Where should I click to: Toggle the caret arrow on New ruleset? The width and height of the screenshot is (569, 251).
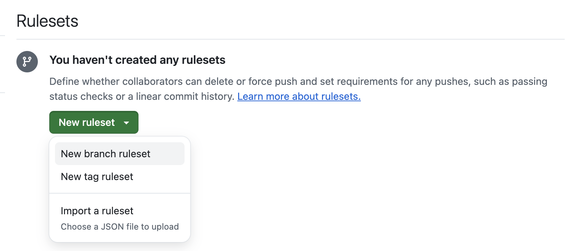pyautogui.click(x=126, y=123)
